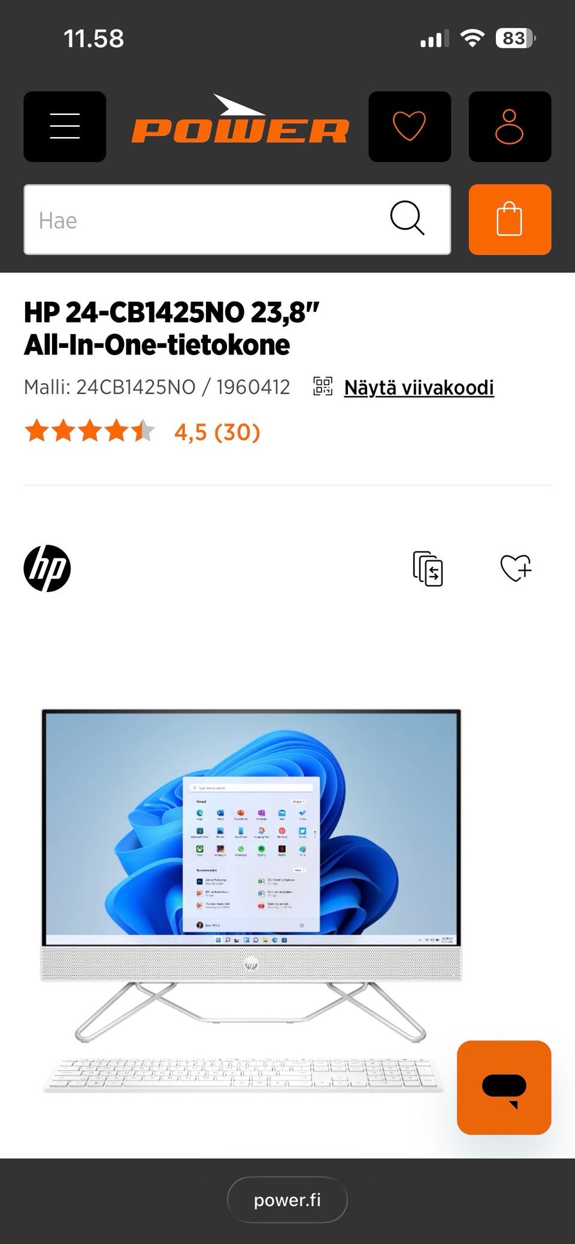The width and height of the screenshot is (575, 1244).
Task: Tap the battery indicator in status bar
Action: pos(515,38)
